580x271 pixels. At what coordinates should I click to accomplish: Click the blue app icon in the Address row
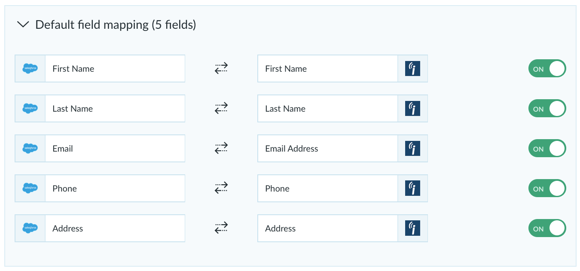point(412,228)
